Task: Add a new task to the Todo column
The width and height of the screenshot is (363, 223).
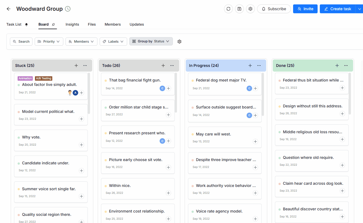Action: (163, 66)
